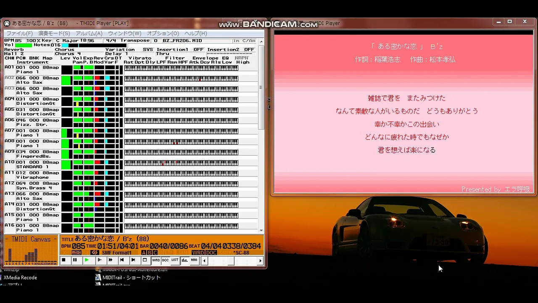Click the GS logo indicator
This screenshot has height=303, width=538.
95,252
